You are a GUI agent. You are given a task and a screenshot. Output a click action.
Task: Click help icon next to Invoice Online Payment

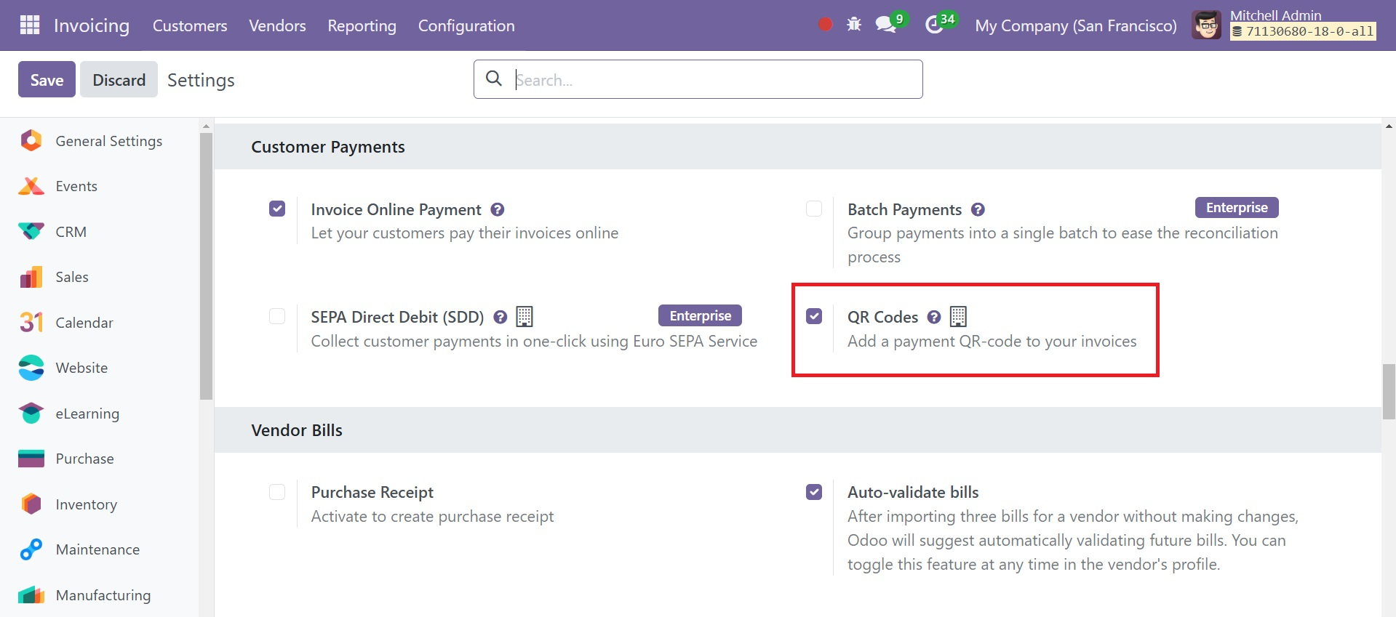pyautogui.click(x=498, y=209)
